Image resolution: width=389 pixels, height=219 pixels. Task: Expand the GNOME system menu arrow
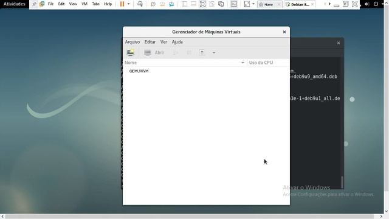pos(382,4)
